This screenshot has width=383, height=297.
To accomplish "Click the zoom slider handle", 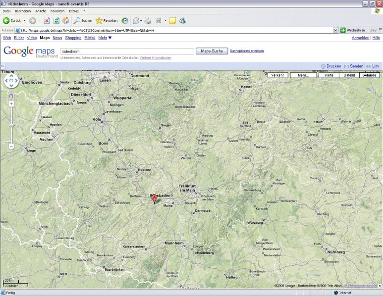I will pyautogui.click(x=11, y=125).
